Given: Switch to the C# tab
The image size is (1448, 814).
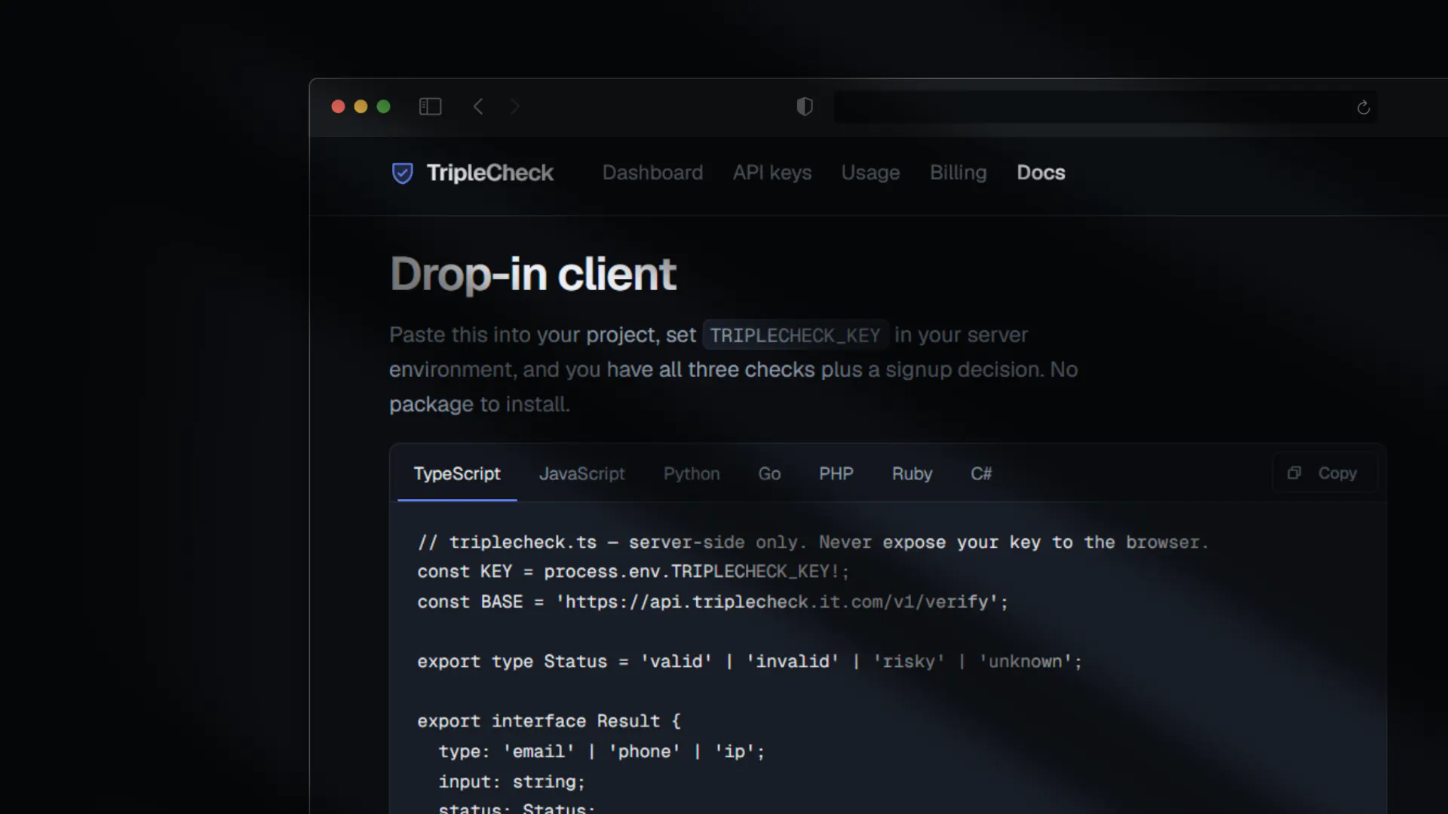Looking at the screenshot, I should point(980,473).
